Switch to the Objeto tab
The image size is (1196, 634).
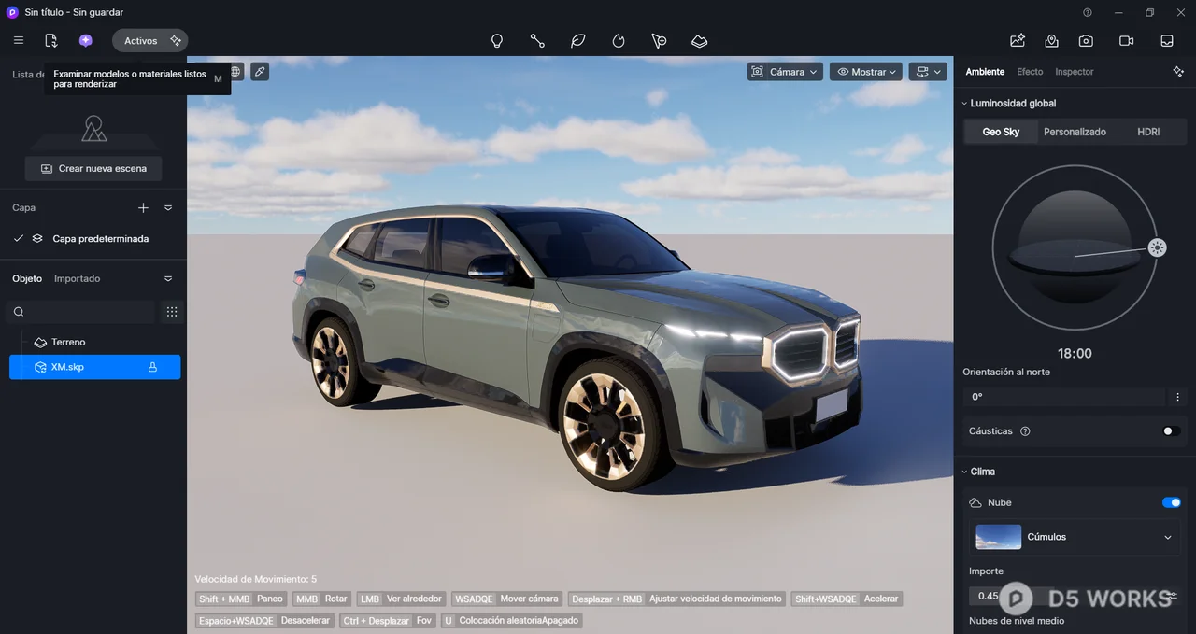coord(27,279)
